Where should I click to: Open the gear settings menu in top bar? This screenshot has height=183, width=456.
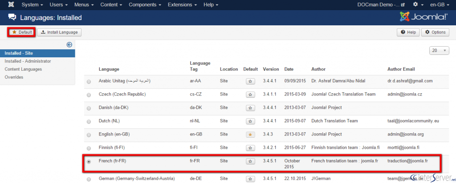coord(418,4)
